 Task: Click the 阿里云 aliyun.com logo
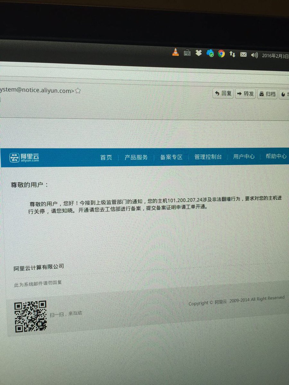(x=24, y=158)
